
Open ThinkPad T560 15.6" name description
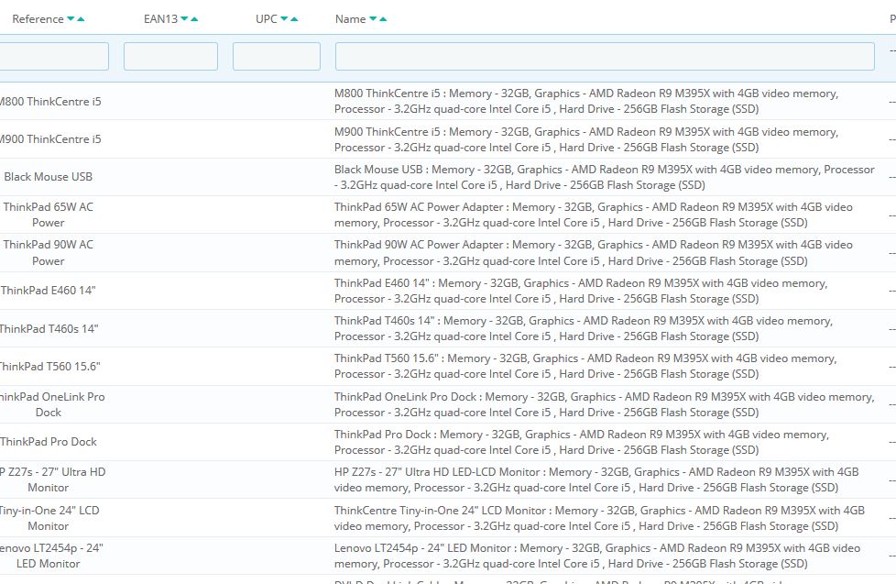585,367
